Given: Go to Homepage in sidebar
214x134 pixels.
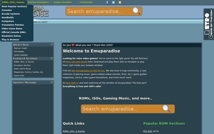Looking at the screenshot, I should (x=19, y=52).
